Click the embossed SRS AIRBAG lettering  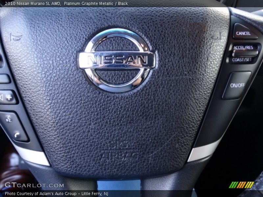click(120, 151)
